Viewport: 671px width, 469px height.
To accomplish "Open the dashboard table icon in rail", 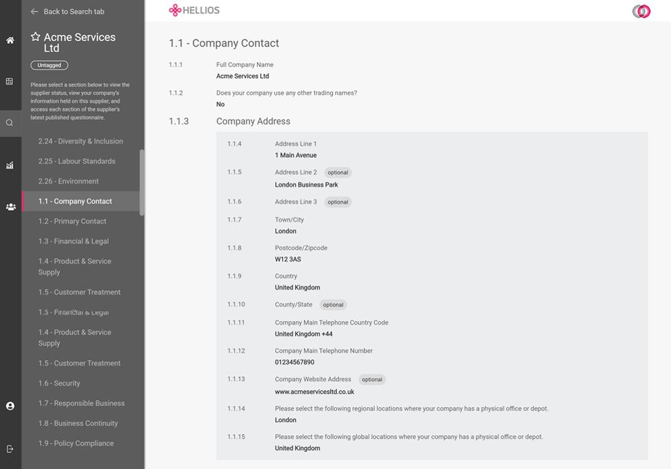I will point(9,81).
